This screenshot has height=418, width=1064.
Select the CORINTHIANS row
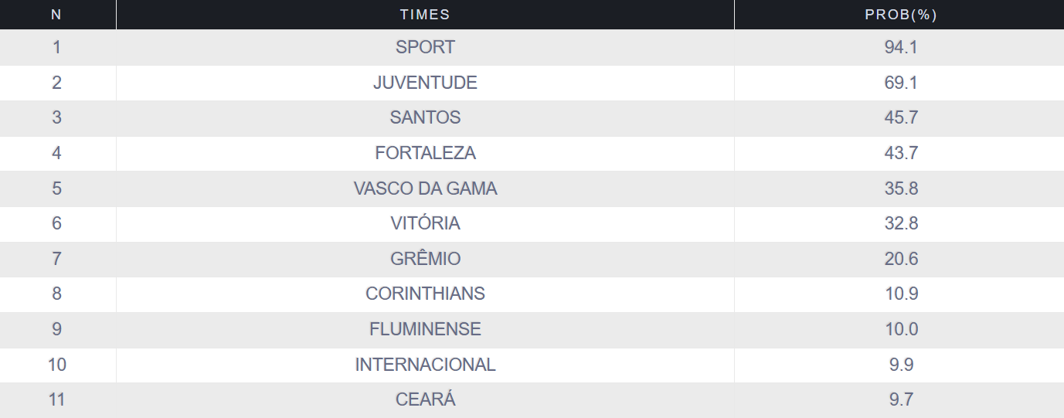(x=425, y=294)
